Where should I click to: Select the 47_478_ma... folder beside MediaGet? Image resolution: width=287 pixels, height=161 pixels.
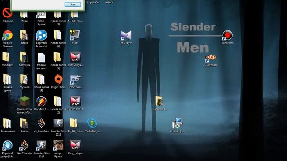point(74,123)
